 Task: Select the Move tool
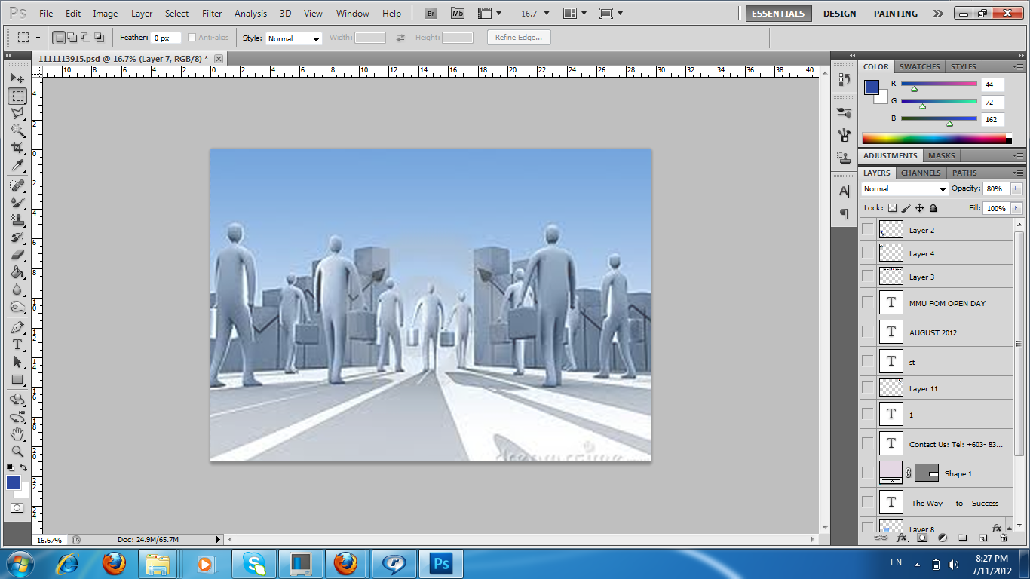[17, 78]
